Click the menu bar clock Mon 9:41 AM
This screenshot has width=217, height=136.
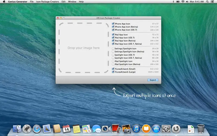[197, 2]
